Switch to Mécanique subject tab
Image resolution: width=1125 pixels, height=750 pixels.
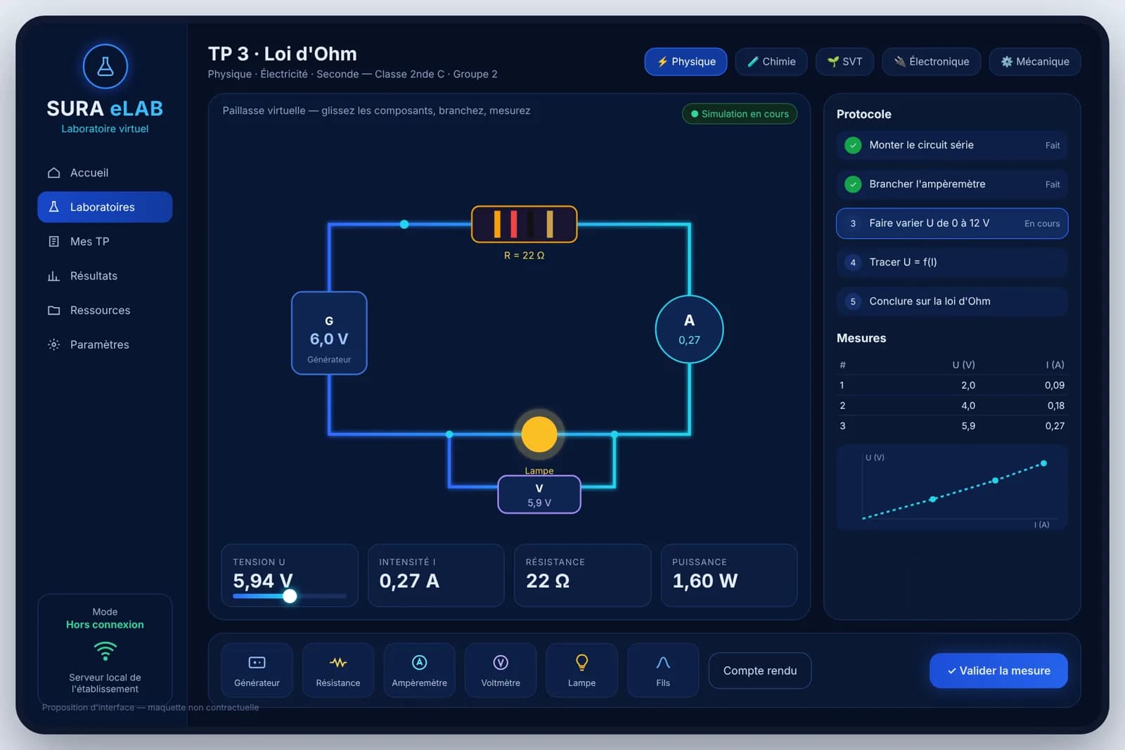click(1035, 62)
